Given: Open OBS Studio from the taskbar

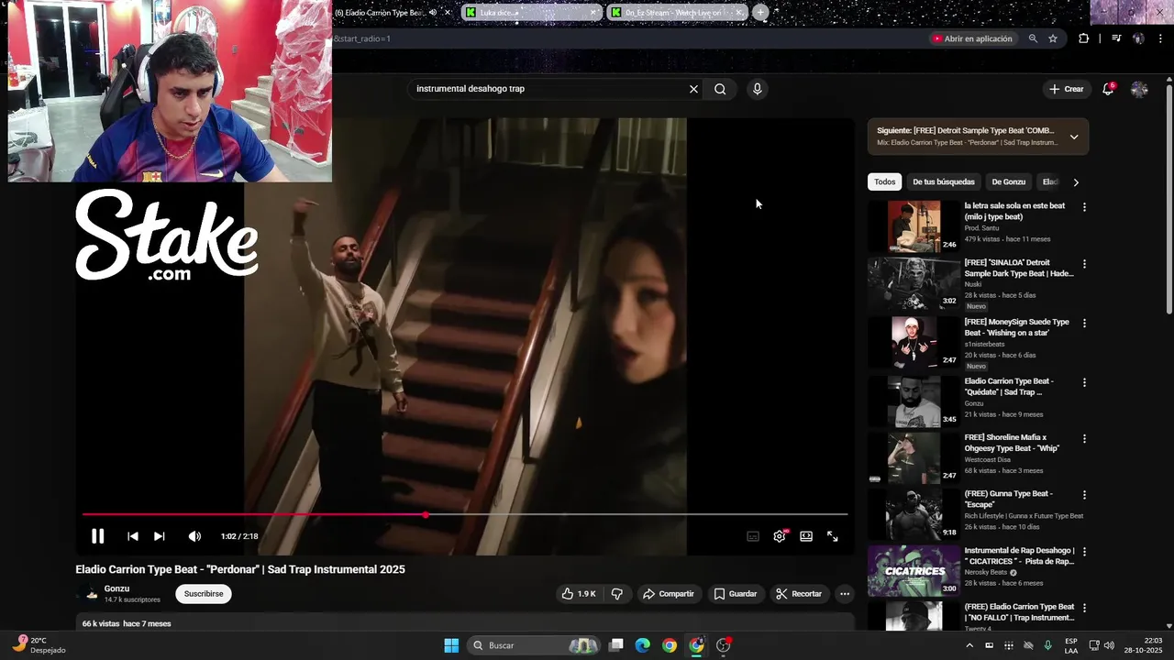Looking at the screenshot, I should 724,645.
